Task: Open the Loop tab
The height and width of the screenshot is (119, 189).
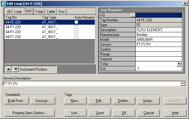Action: 18,12
